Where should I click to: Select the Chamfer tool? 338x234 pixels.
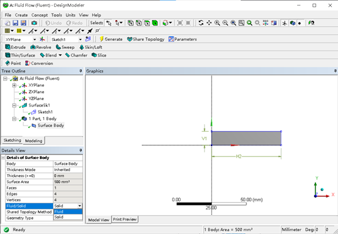(76, 55)
